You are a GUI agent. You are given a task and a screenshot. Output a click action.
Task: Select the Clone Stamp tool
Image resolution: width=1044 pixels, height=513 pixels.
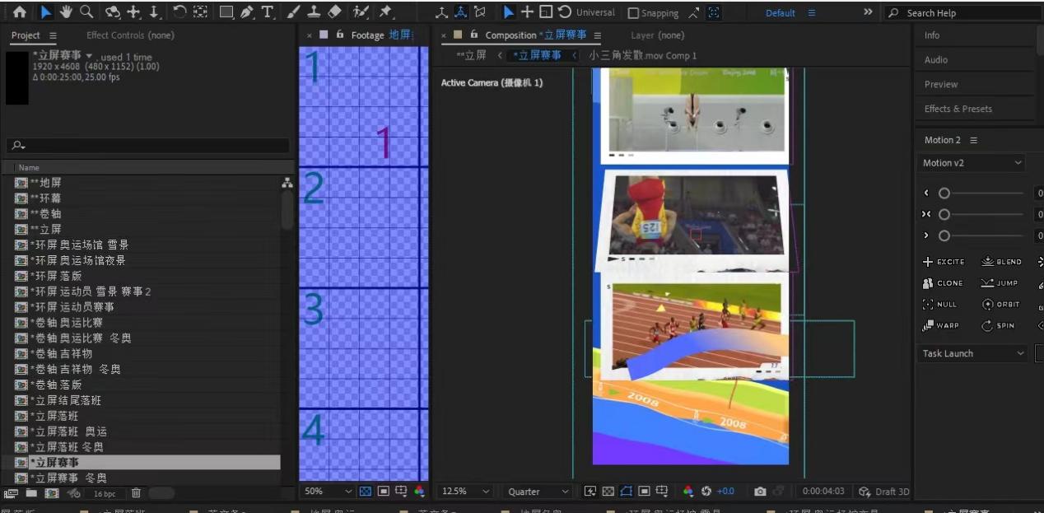pos(314,12)
